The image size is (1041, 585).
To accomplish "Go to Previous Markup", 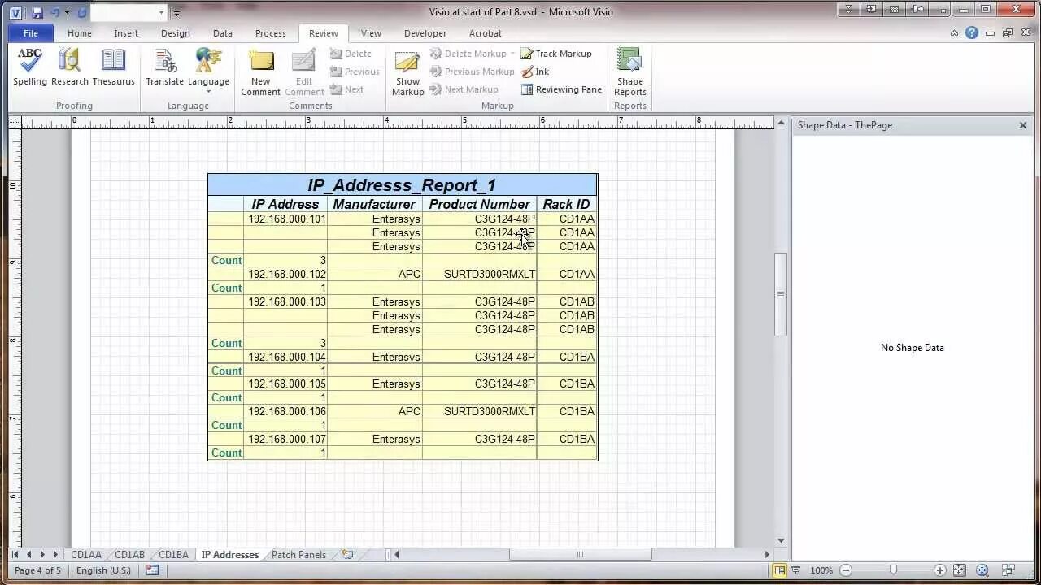I will click(473, 71).
